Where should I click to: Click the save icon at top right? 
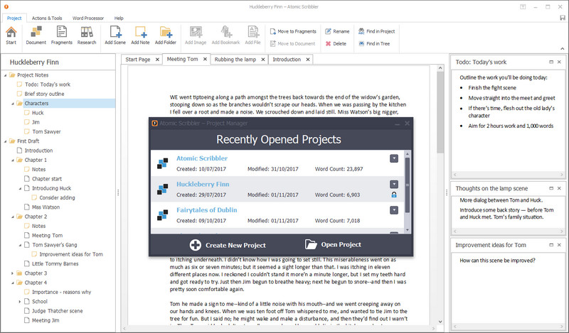563,18
